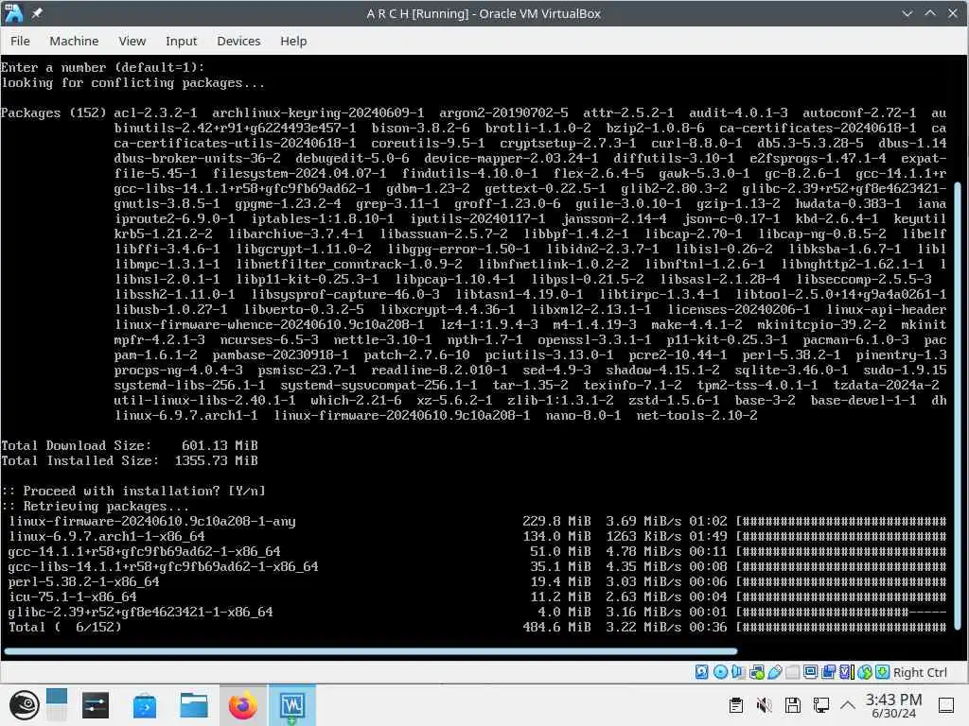Click the mouse integration status icon
The image size is (969, 726).
point(865,672)
